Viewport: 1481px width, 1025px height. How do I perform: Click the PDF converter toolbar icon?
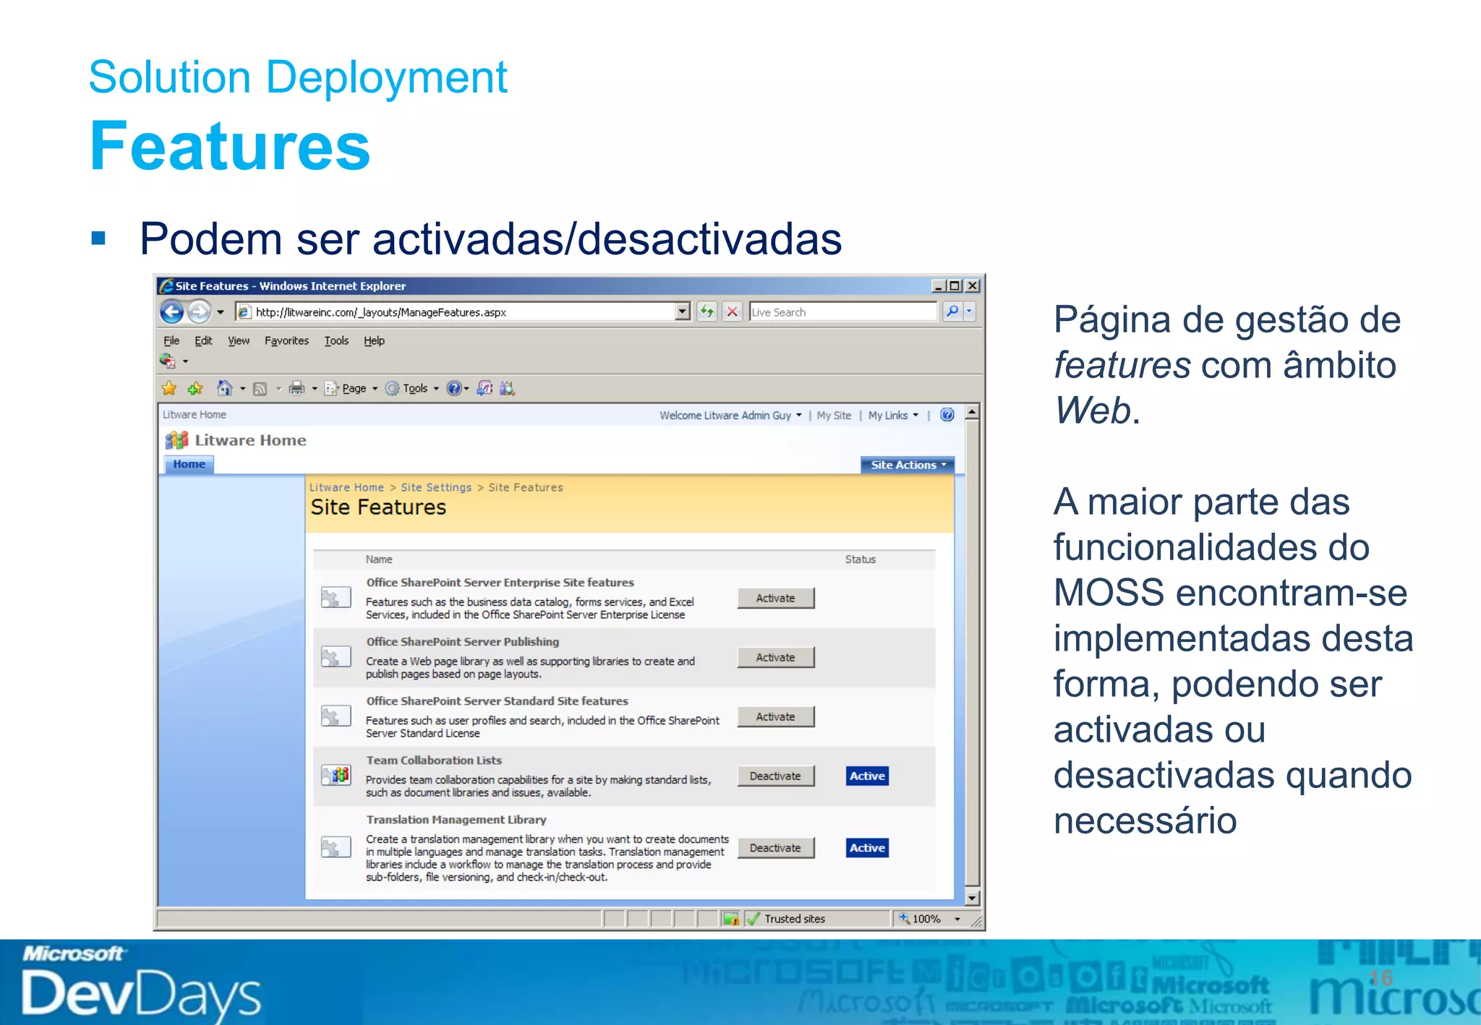[x=168, y=361]
